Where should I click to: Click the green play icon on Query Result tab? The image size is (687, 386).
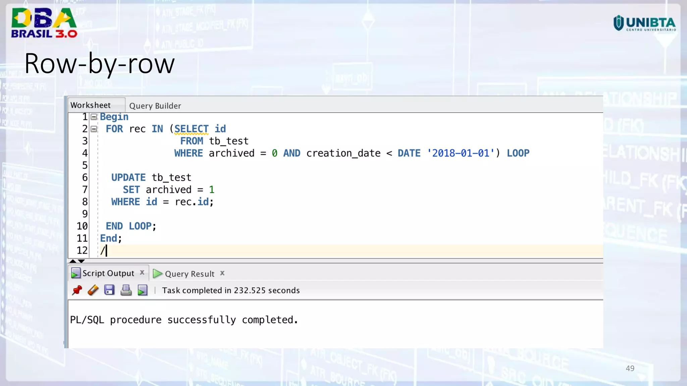[x=157, y=274]
